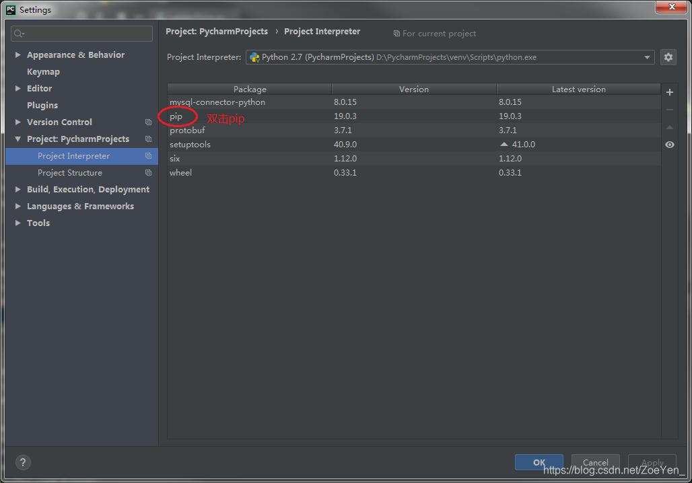Click the search magnifier icon
The width and height of the screenshot is (692, 483).
[19, 34]
